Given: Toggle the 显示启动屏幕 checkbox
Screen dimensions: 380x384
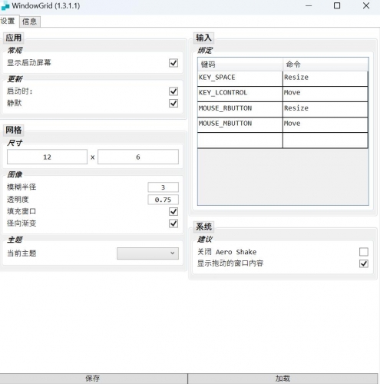Looking at the screenshot, I should click(173, 63).
